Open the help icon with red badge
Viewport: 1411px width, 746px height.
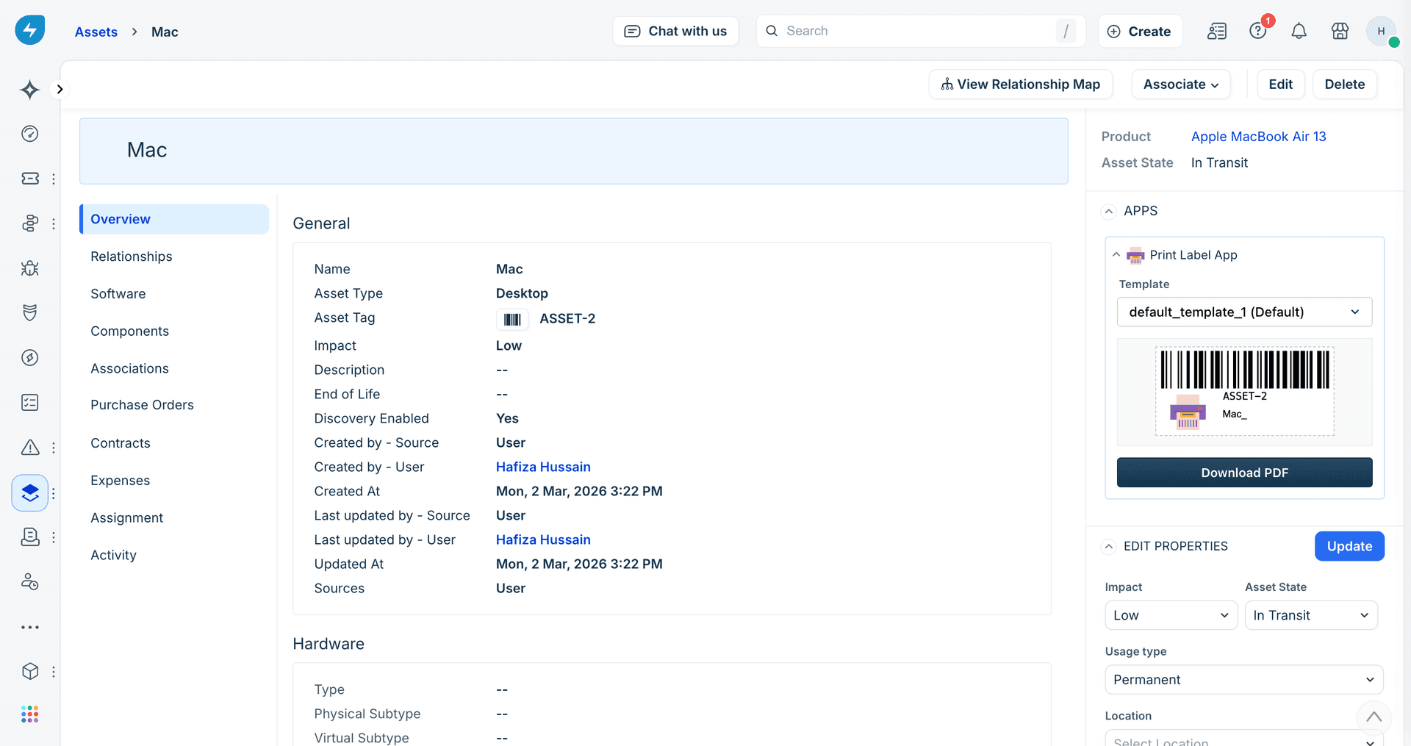1258,31
